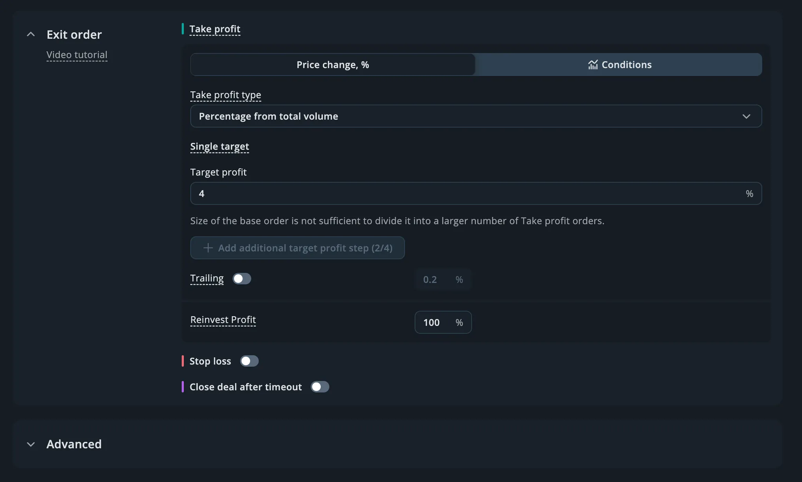
Task: Expand the Advanced section chevron
Action: [31, 444]
